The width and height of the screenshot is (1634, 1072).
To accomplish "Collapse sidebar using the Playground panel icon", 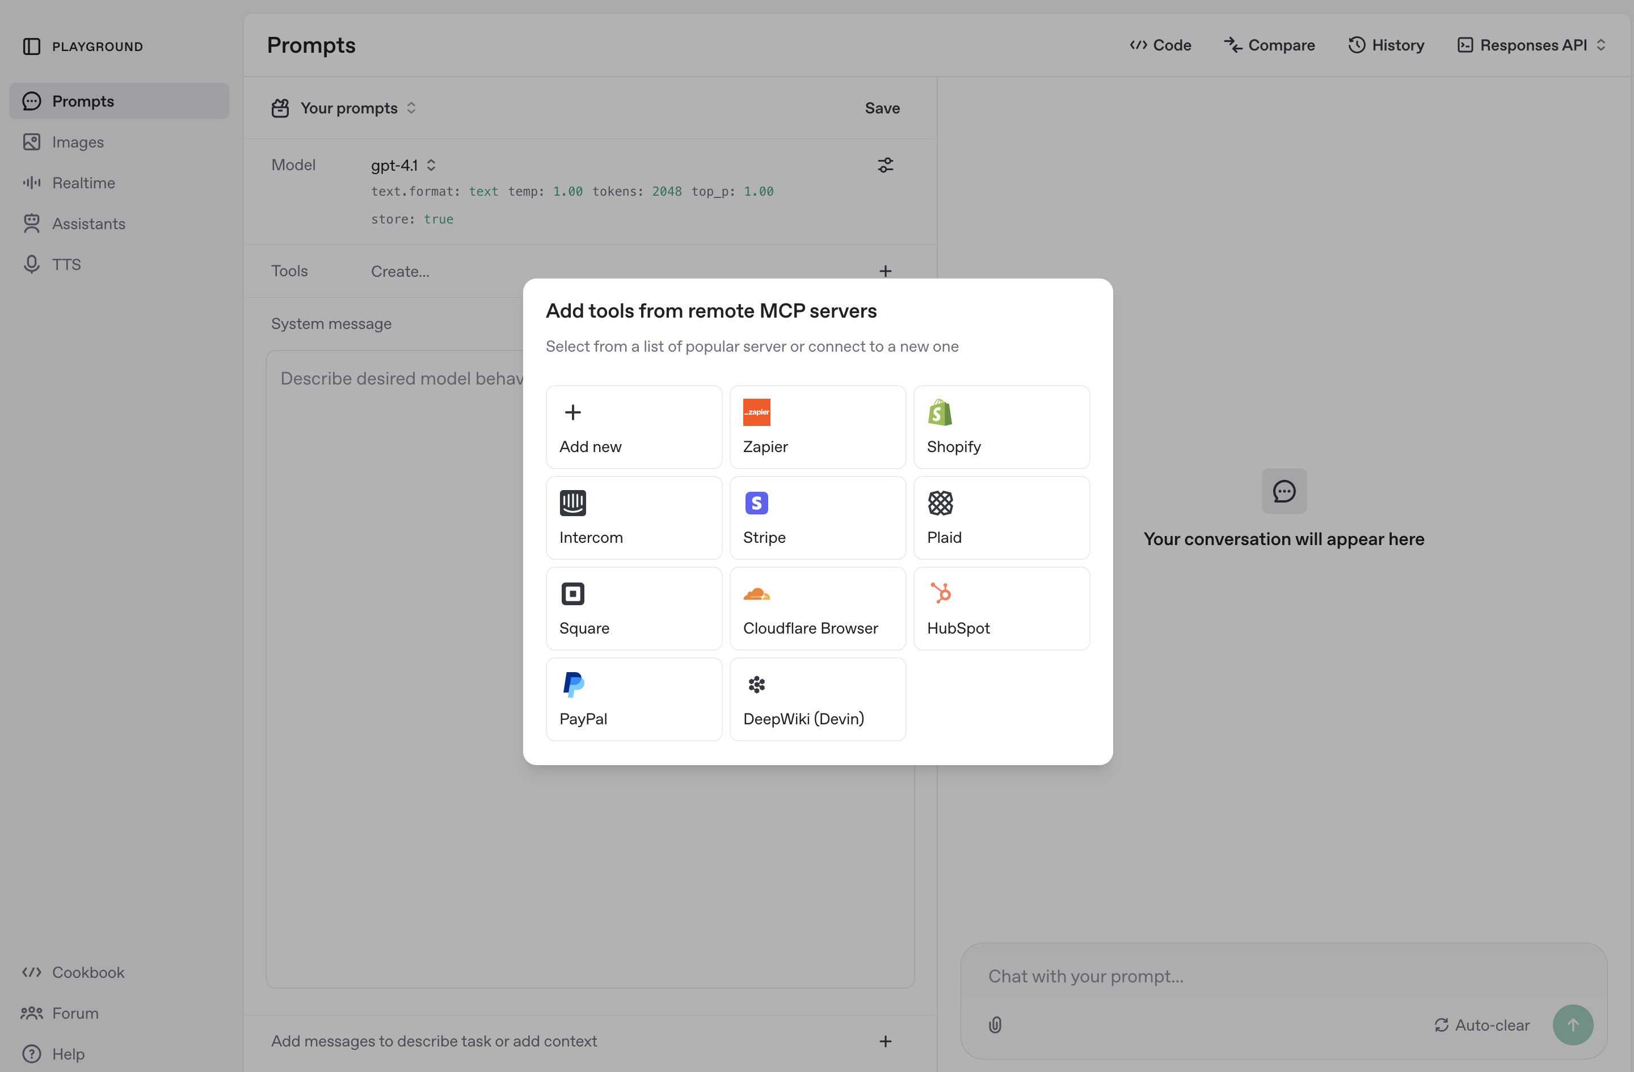I will pyautogui.click(x=32, y=46).
